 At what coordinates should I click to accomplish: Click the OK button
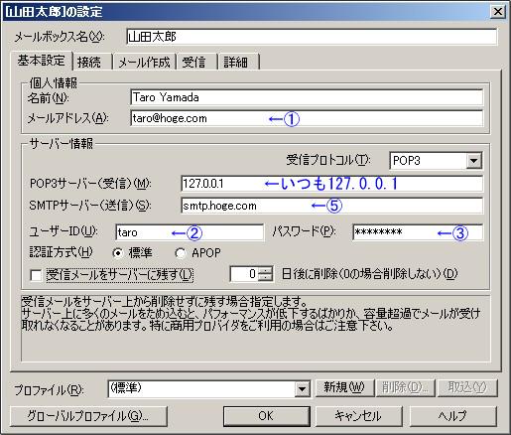(x=267, y=416)
